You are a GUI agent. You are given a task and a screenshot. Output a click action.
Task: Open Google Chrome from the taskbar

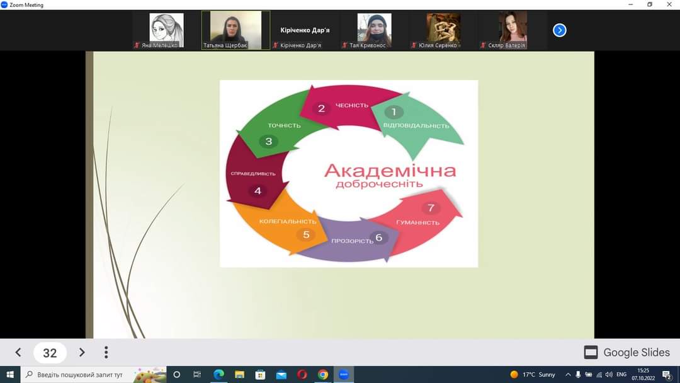(322, 375)
